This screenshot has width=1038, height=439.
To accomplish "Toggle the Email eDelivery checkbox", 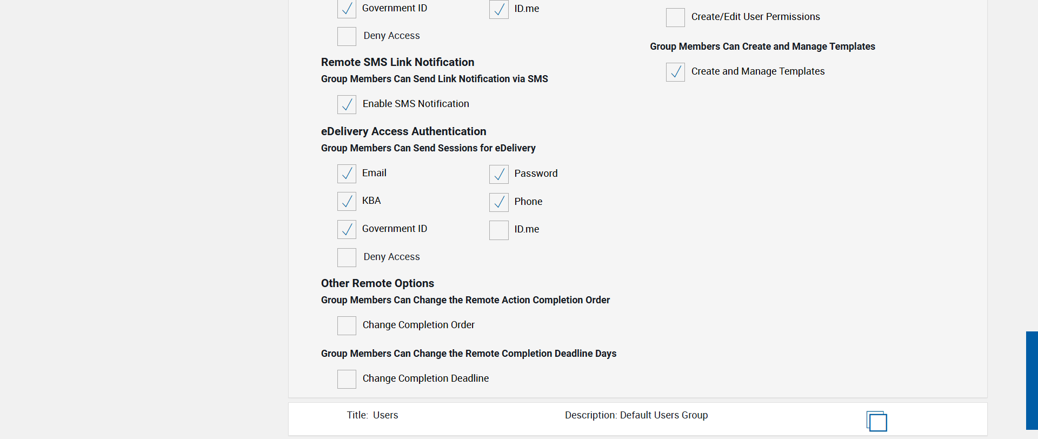I will (x=347, y=174).
